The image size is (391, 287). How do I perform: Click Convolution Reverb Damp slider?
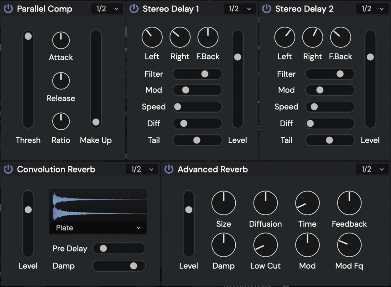(x=119, y=266)
